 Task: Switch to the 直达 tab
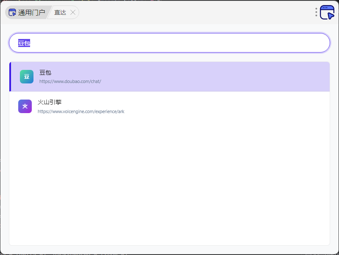pos(60,13)
